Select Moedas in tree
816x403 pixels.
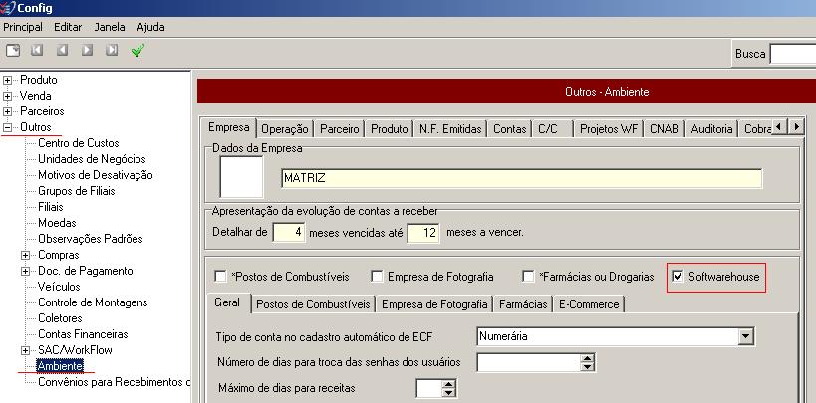(57, 223)
